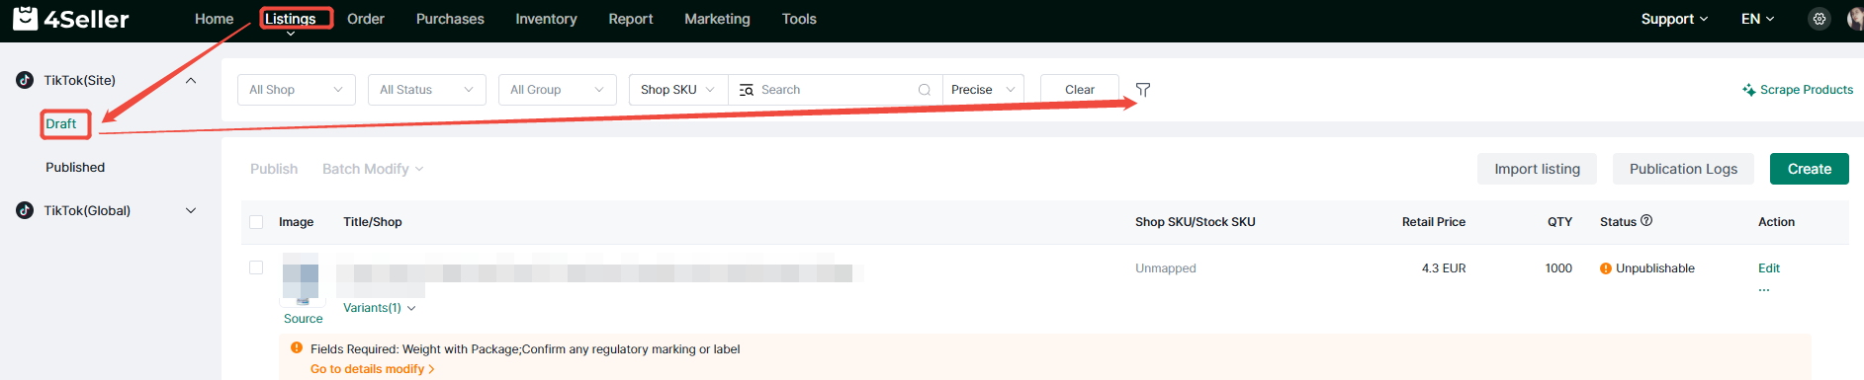This screenshot has height=380, width=1864.
Task: Open the All Shop dropdown
Action: pyautogui.click(x=297, y=90)
